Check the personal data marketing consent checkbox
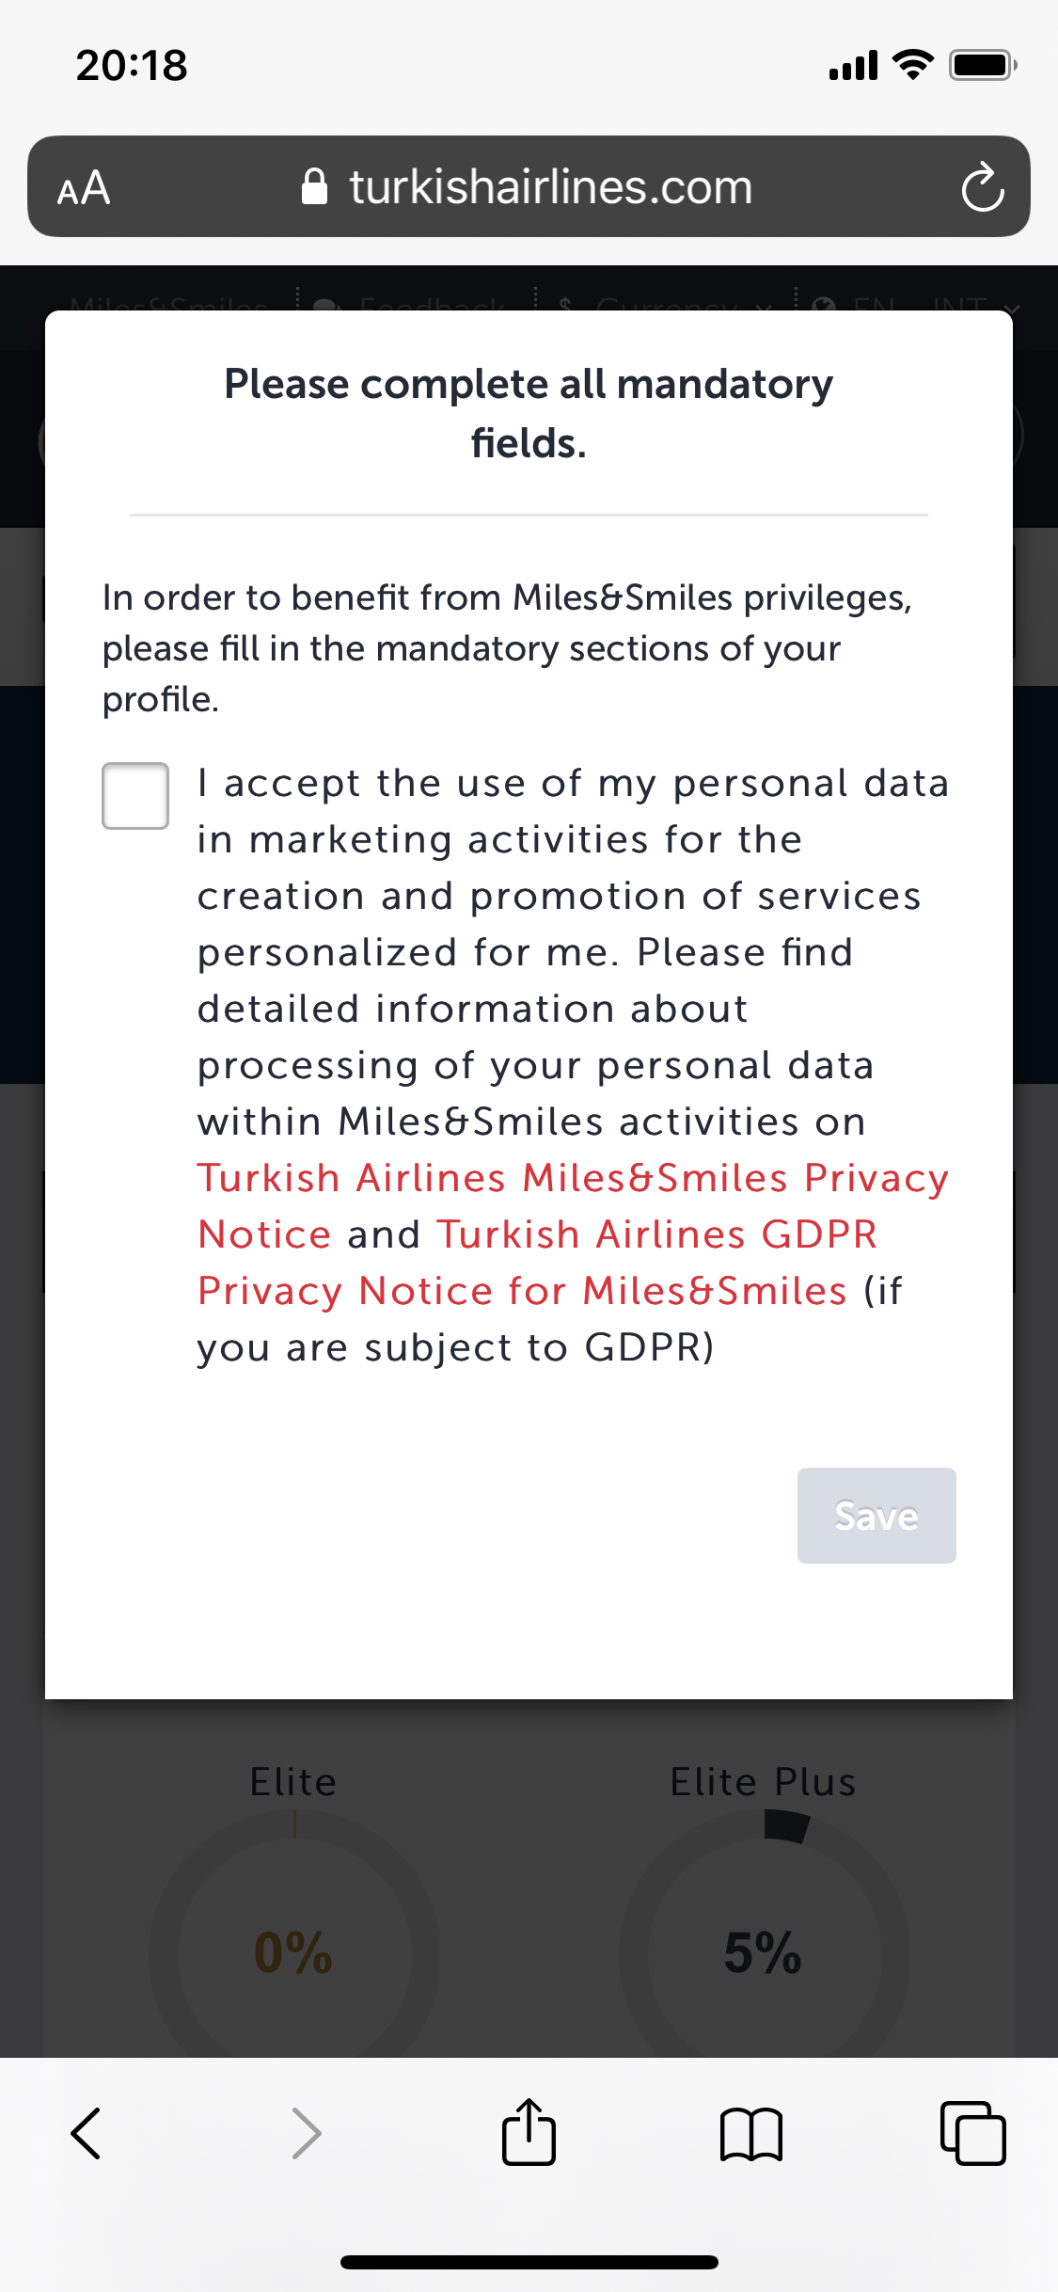This screenshot has height=2292, width=1058. pyautogui.click(x=135, y=796)
